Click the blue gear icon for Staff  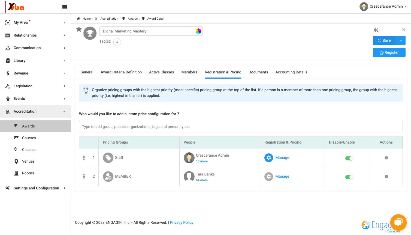269,158
